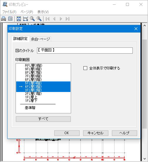Minimize the 印刷プレビュー window

pyautogui.click(x=114, y=5)
